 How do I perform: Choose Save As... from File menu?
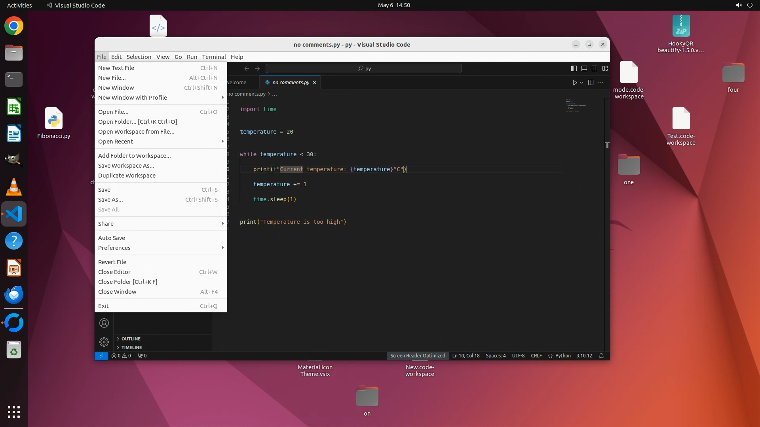[110, 200]
